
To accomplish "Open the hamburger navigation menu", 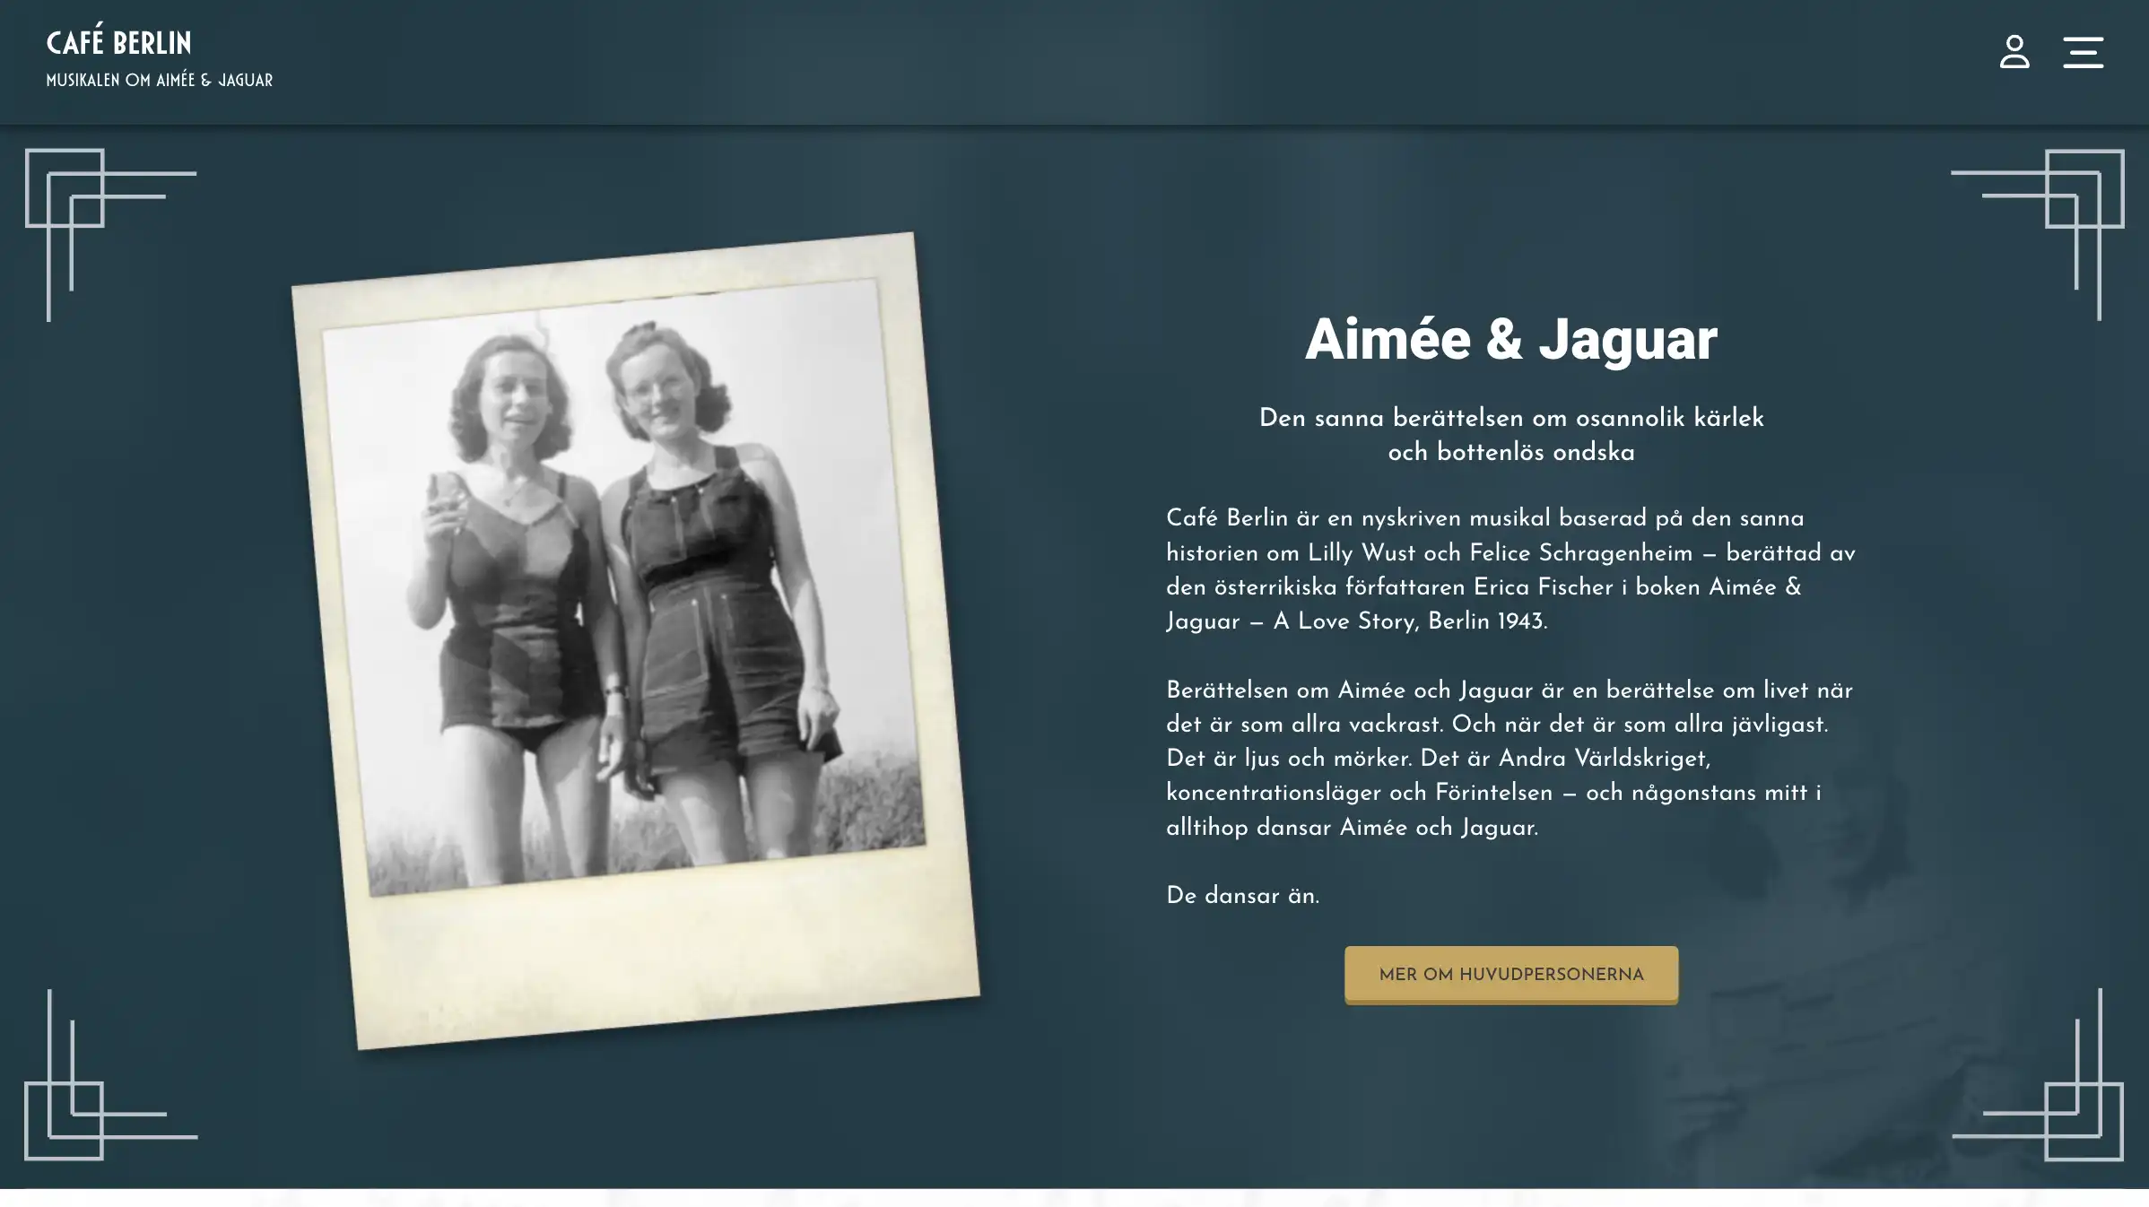I will (2082, 52).
